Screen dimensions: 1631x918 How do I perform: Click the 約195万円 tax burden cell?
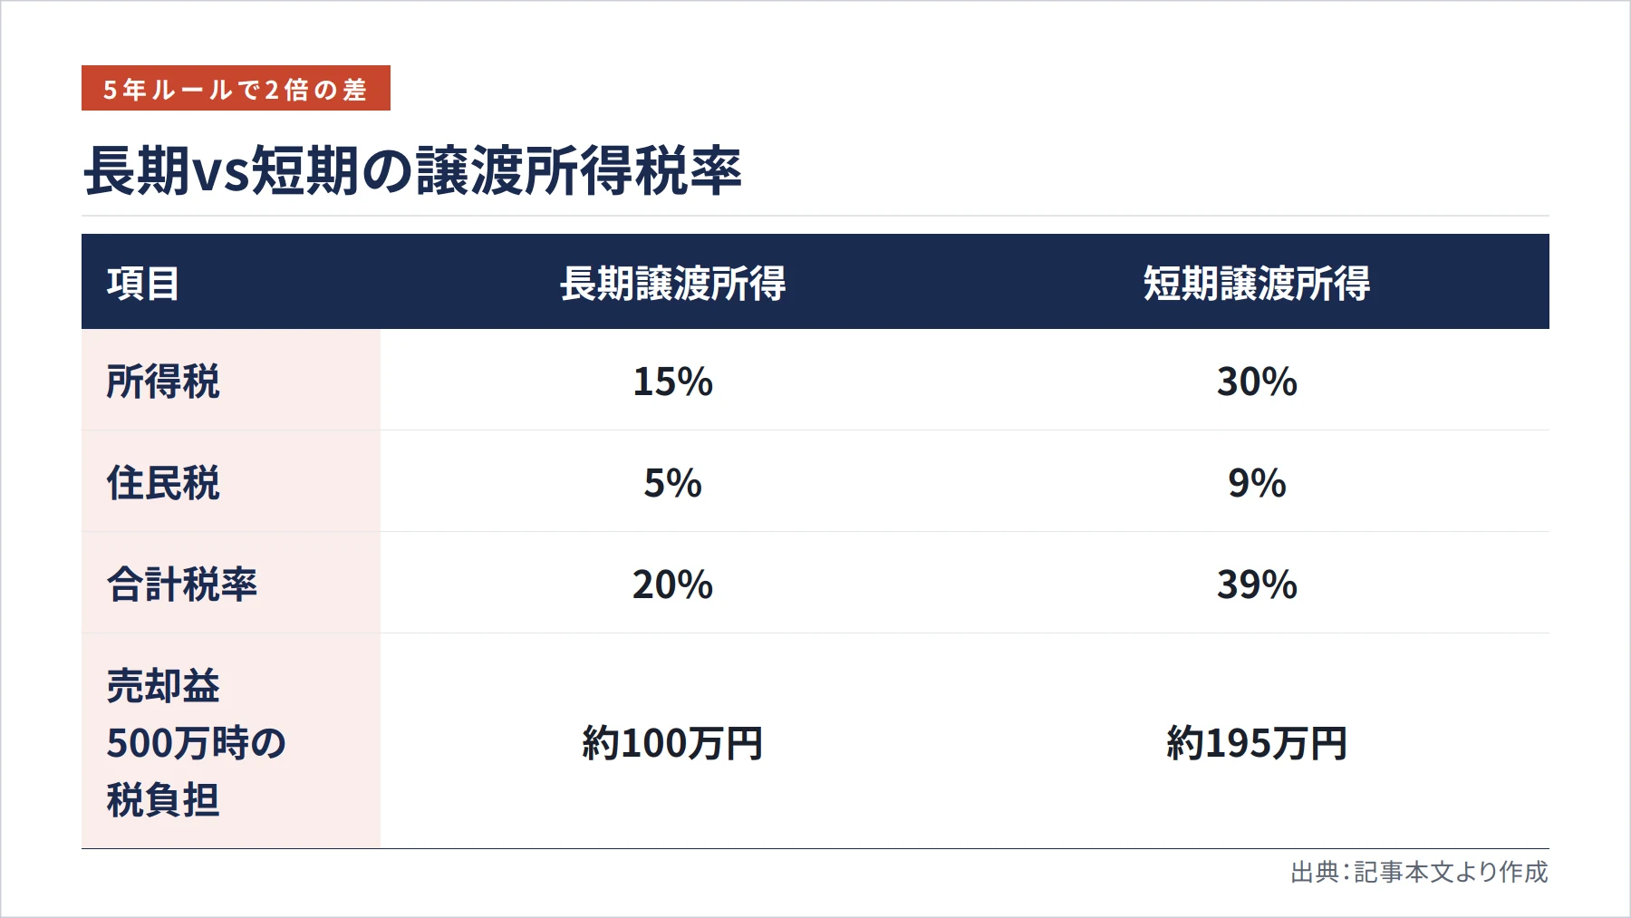(x=1257, y=742)
